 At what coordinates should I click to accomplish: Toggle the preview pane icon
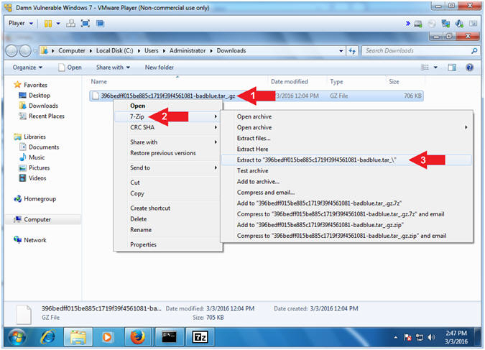click(452, 67)
